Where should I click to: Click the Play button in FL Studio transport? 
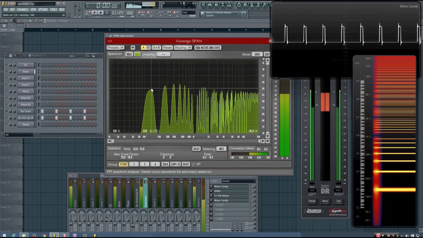(94, 13)
